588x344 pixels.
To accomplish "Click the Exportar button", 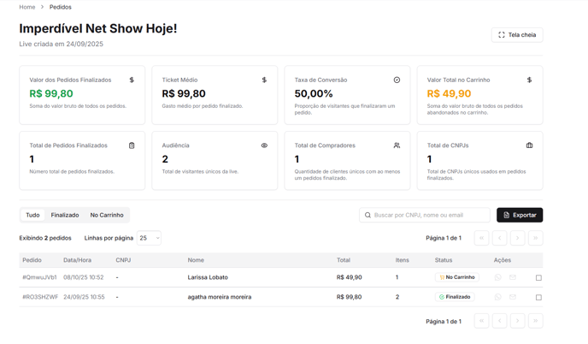I will tap(520, 215).
